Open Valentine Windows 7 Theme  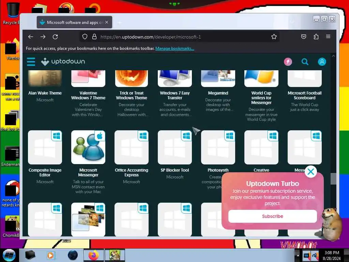click(88, 96)
